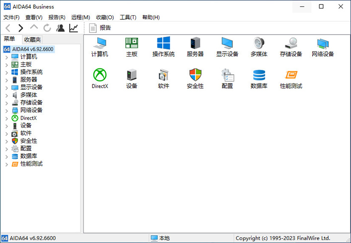Open the 安全性 shield icon in main pane

click(195, 78)
